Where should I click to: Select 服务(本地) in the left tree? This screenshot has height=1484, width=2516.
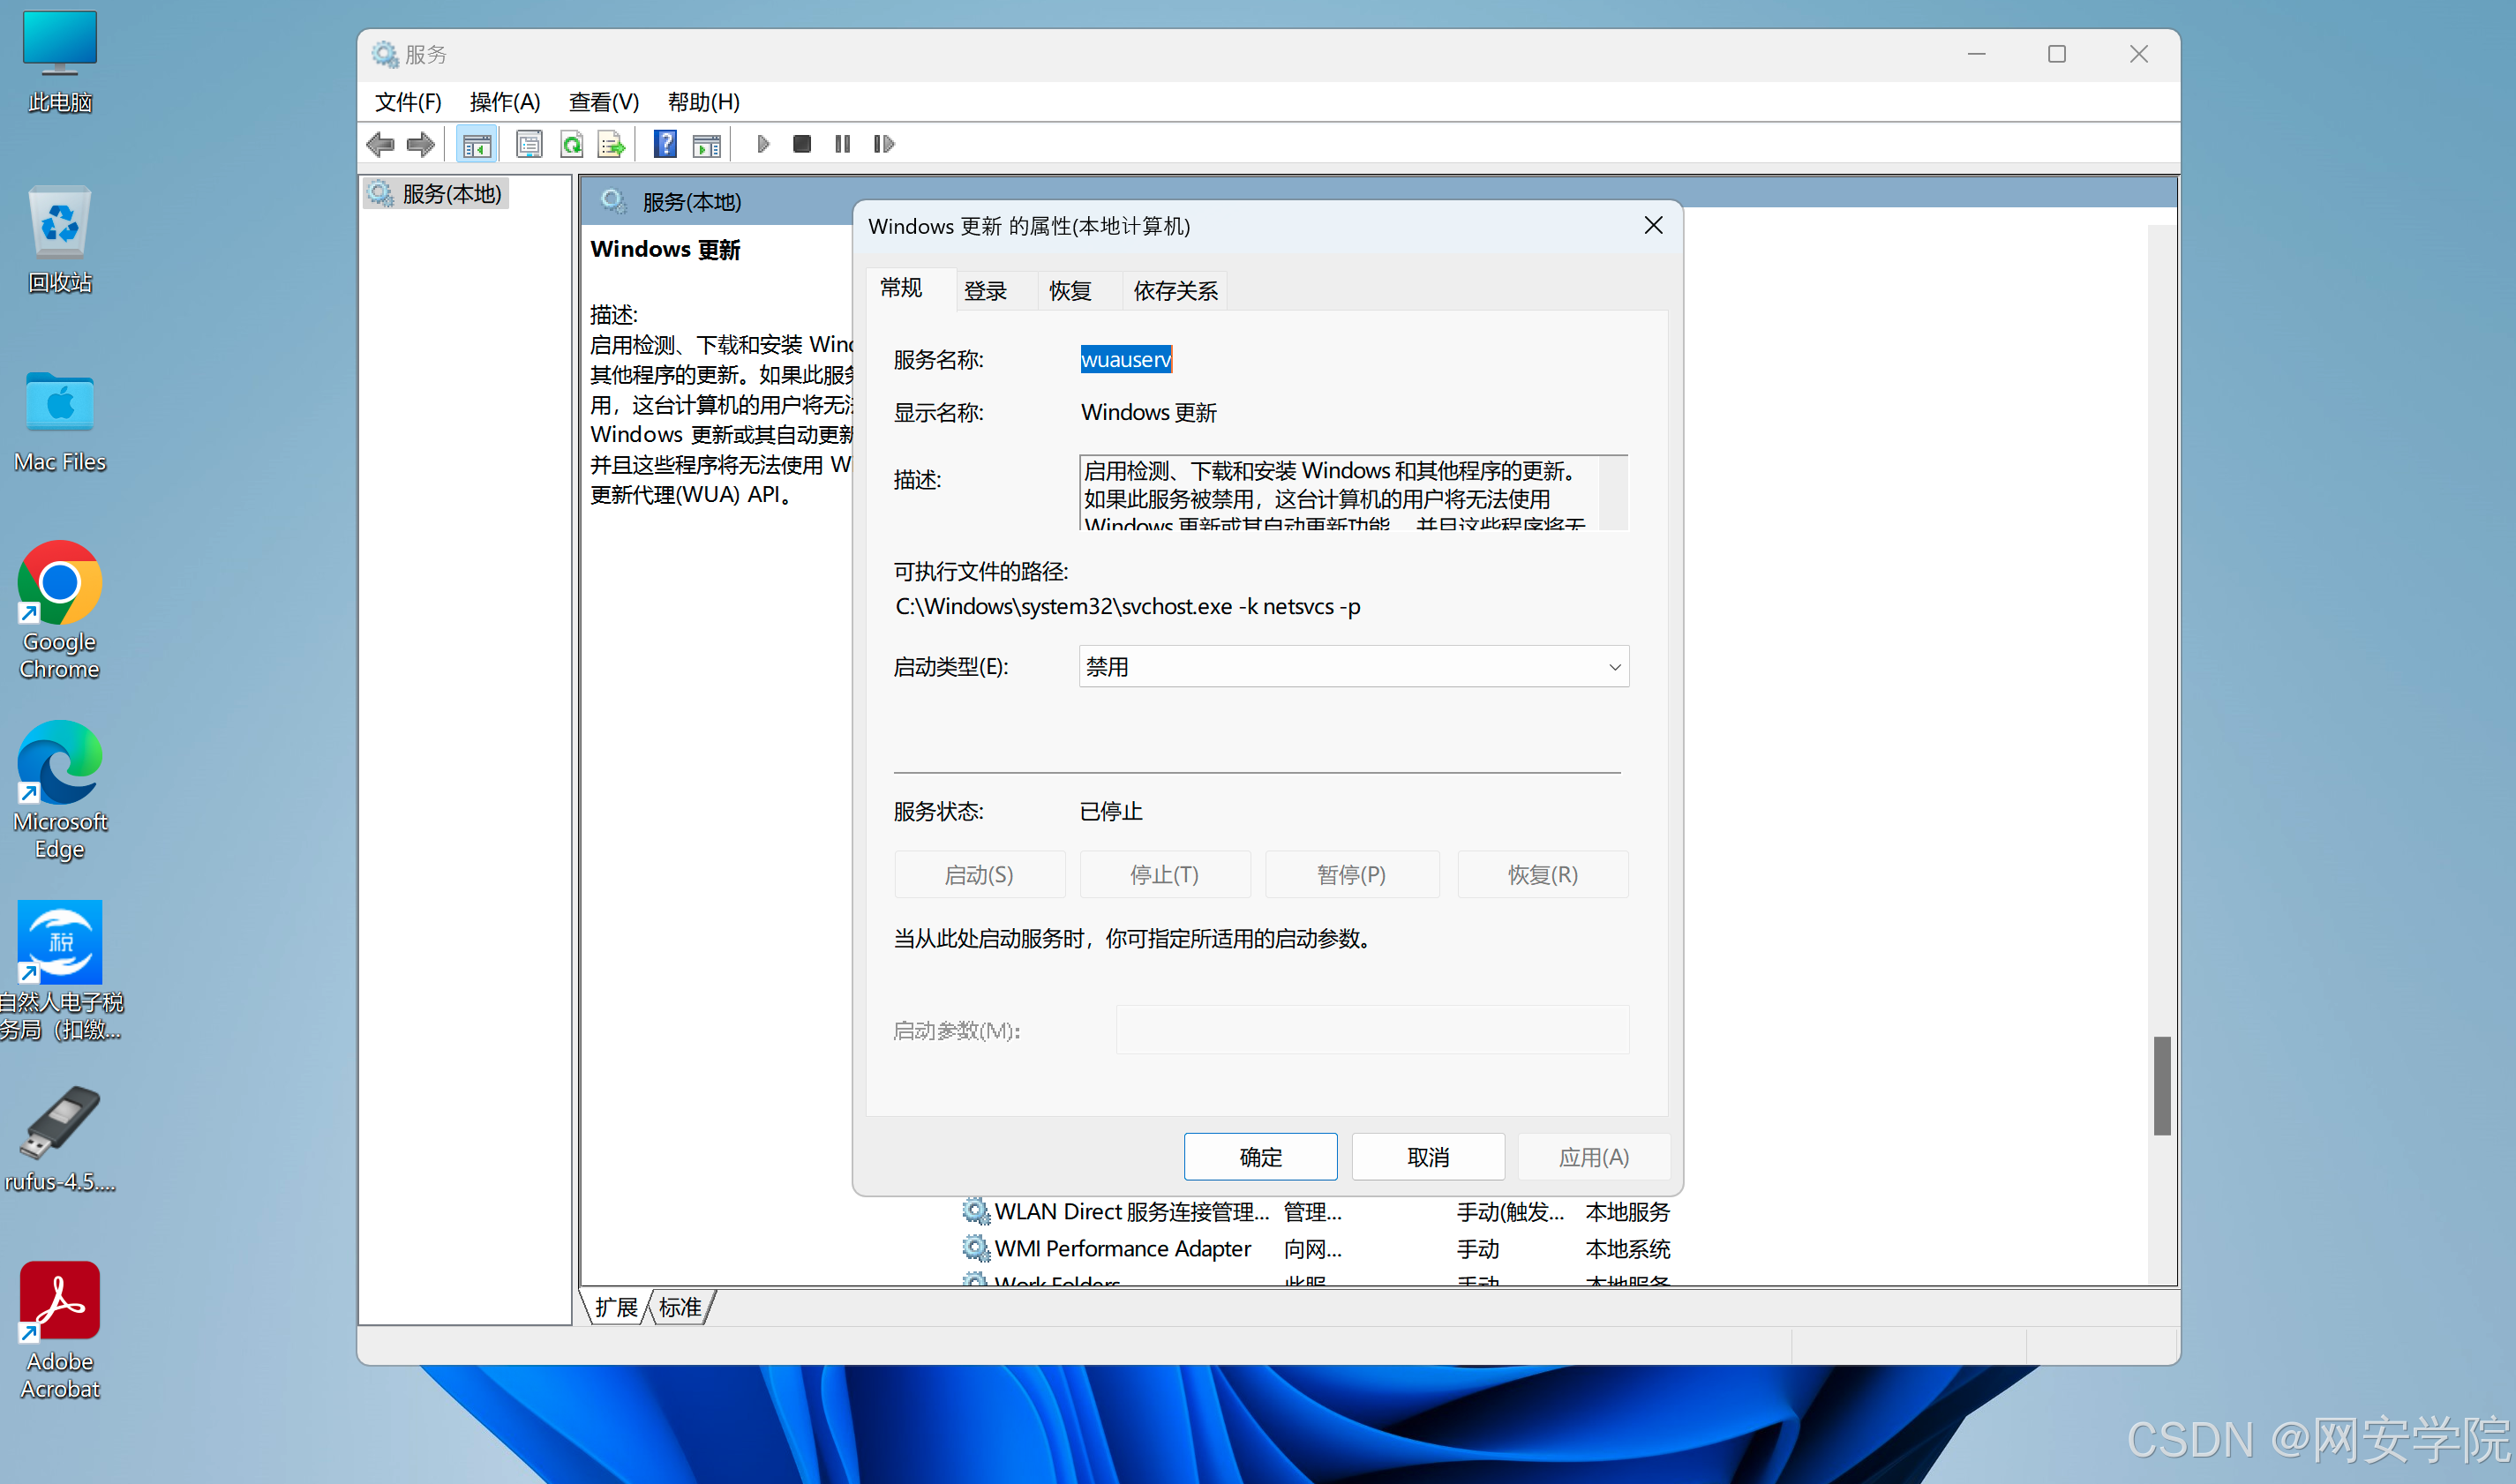[451, 194]
